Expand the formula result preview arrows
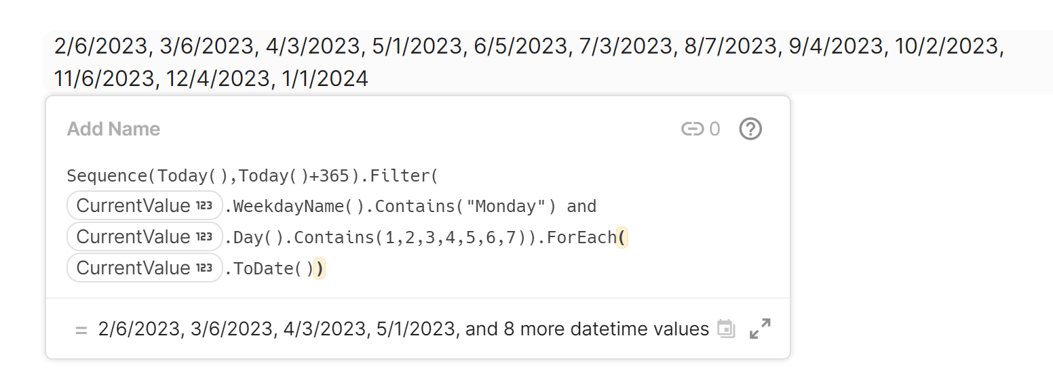Viewport: 1053px width, 376px height. (760, 329)
